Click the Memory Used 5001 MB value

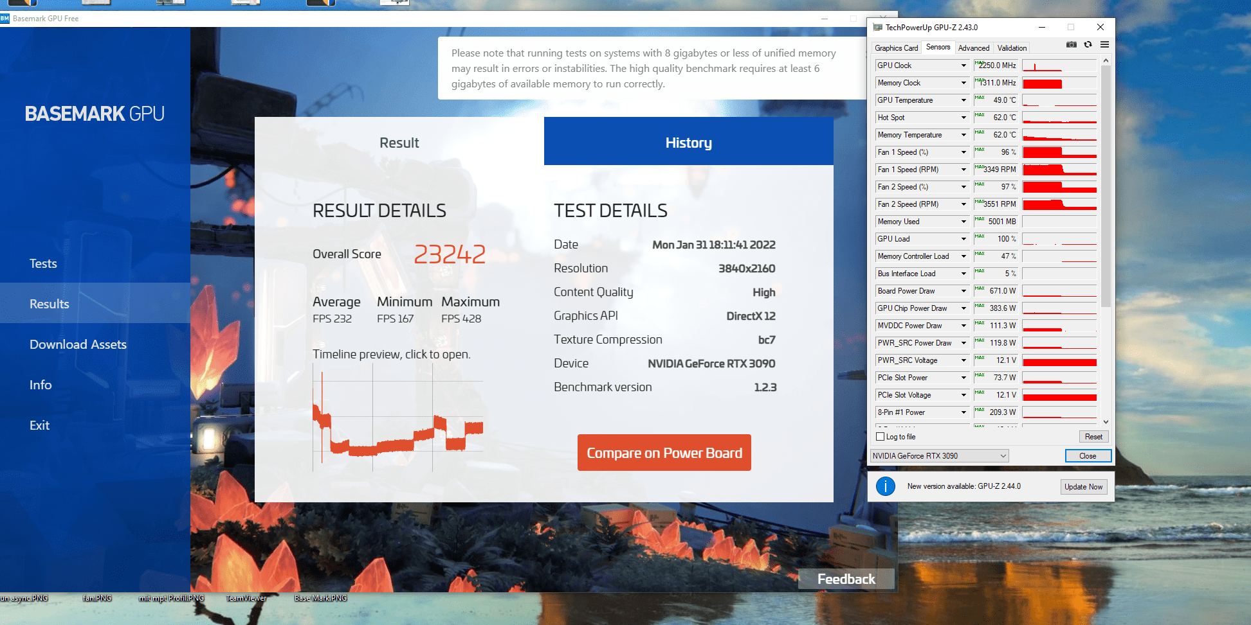996,222
